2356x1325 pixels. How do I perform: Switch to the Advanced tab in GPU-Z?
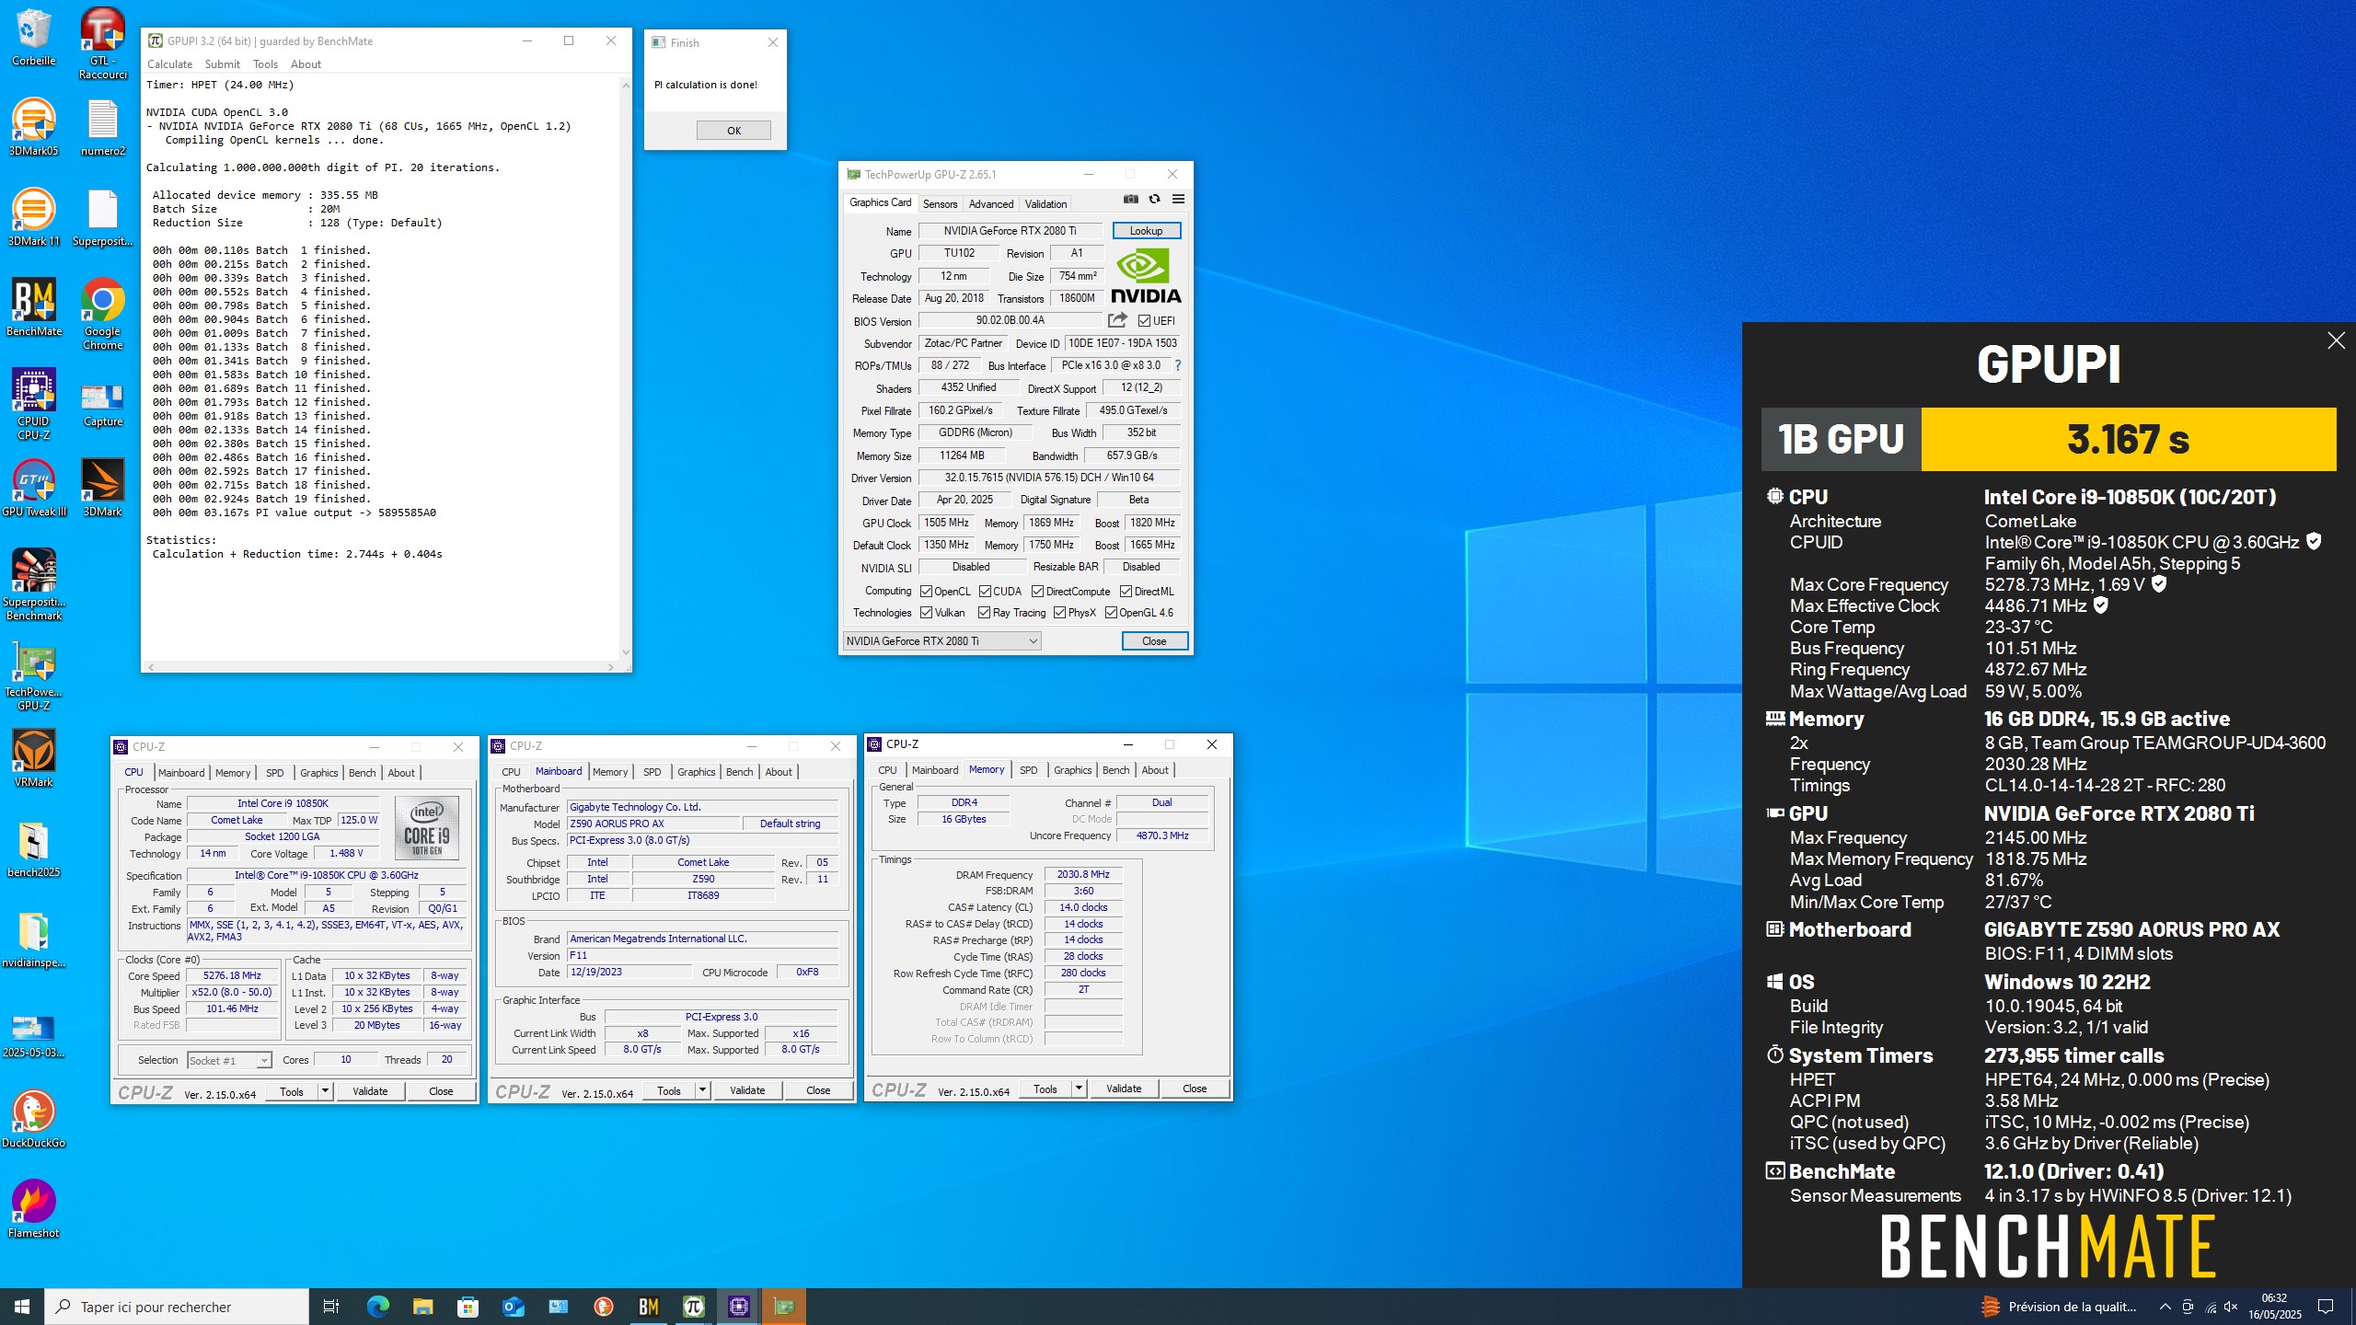click(x=991, y=204)
